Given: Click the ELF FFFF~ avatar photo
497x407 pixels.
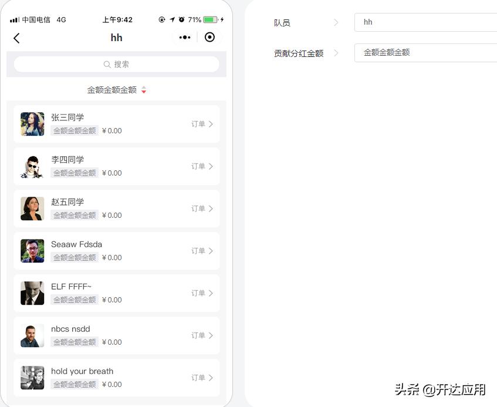Looking at the screenshot, I should [32, 293].
